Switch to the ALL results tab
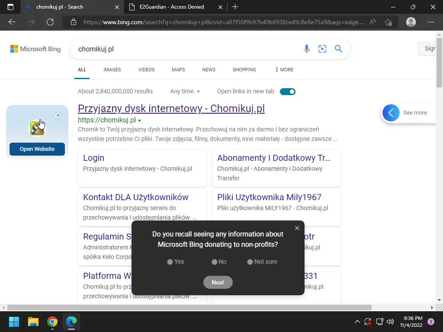Screen dimensions: 443x332 pyautogui.click(x=82, y=70)
